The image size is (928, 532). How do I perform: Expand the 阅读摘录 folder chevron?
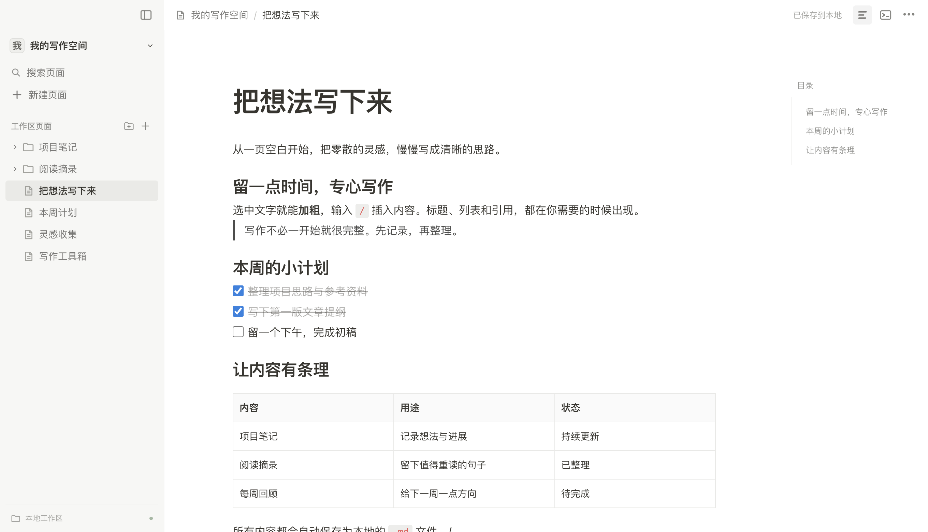[15, 169]
